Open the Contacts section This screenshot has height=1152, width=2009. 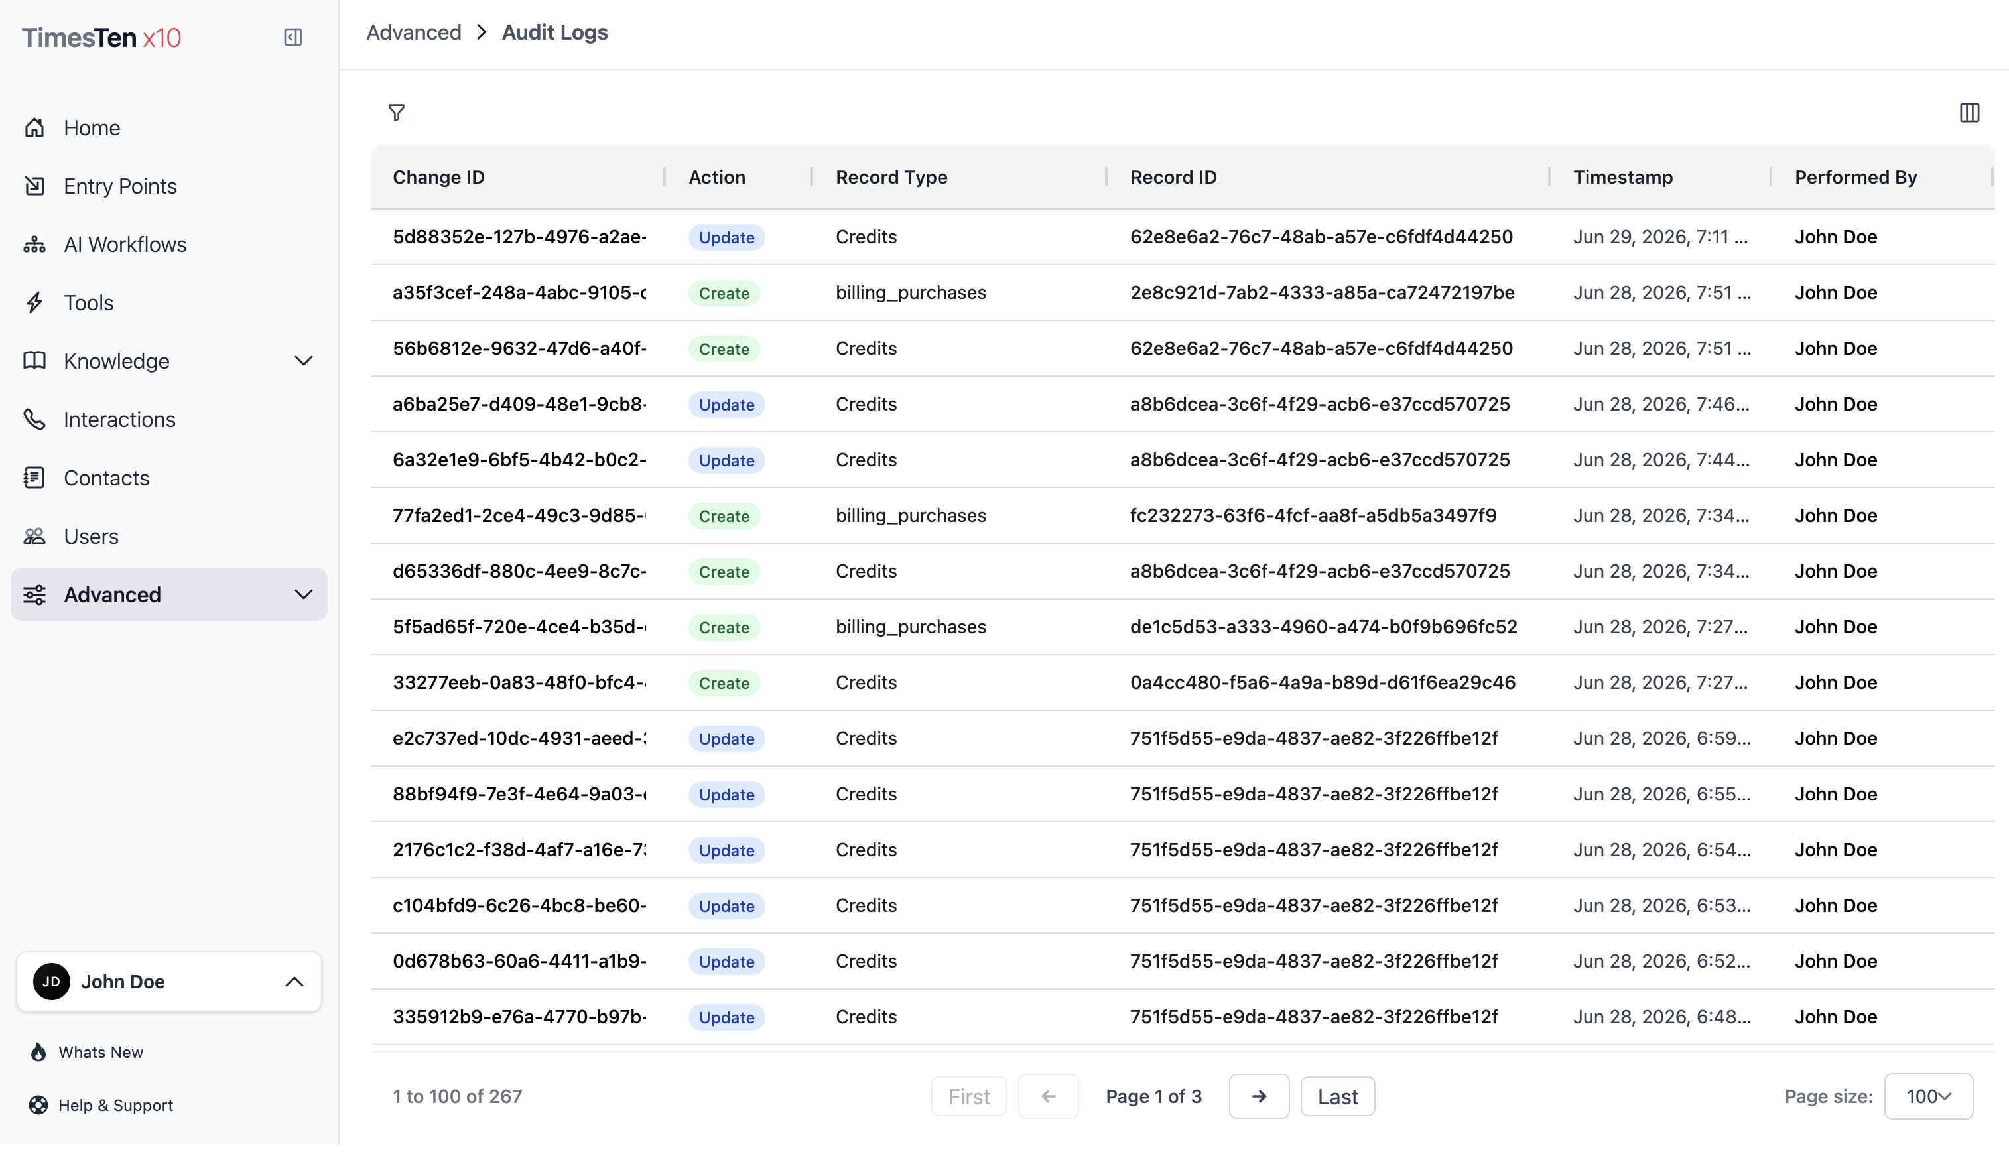168,478
